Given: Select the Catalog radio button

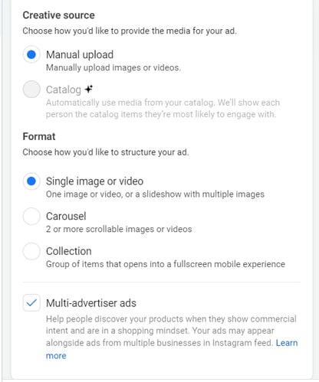Looking at the screenshot, I should [31, 90].
